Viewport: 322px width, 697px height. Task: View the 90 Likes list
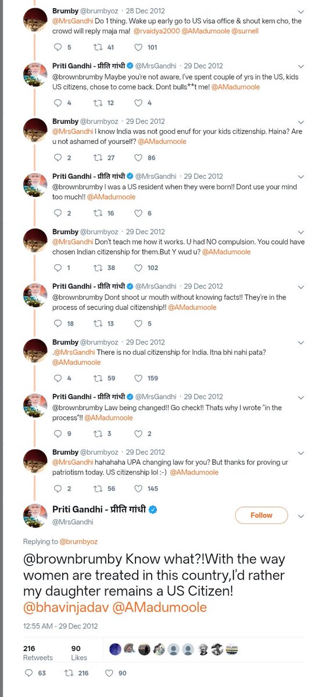coord(80,653)
